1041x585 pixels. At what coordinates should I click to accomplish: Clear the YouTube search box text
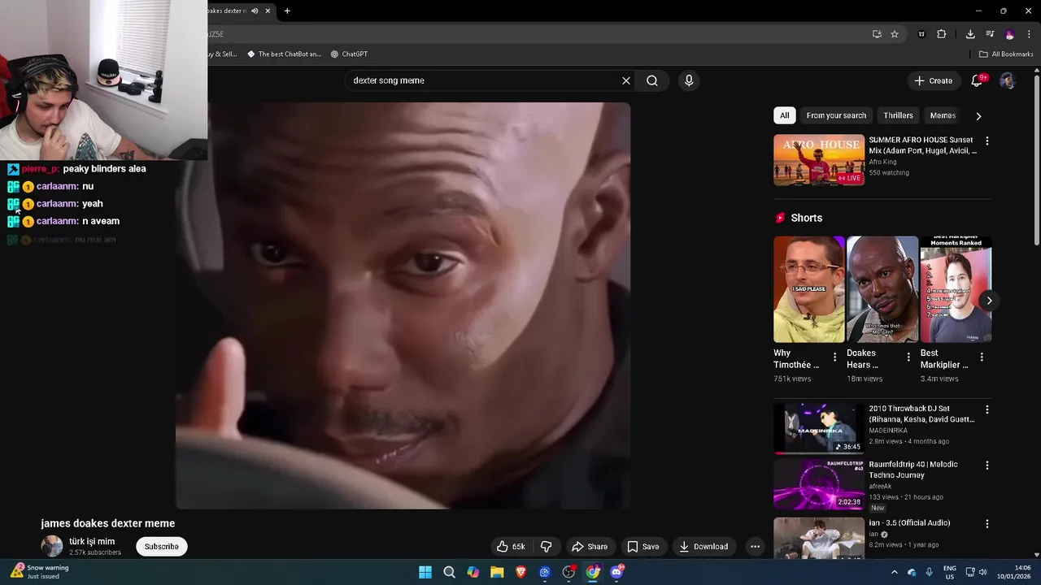pyautogui.click(x=626, y=80)
